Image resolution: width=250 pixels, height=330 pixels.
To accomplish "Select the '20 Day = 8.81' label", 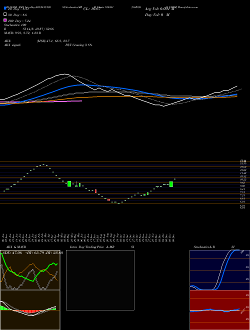I will [x=18, y=9].
